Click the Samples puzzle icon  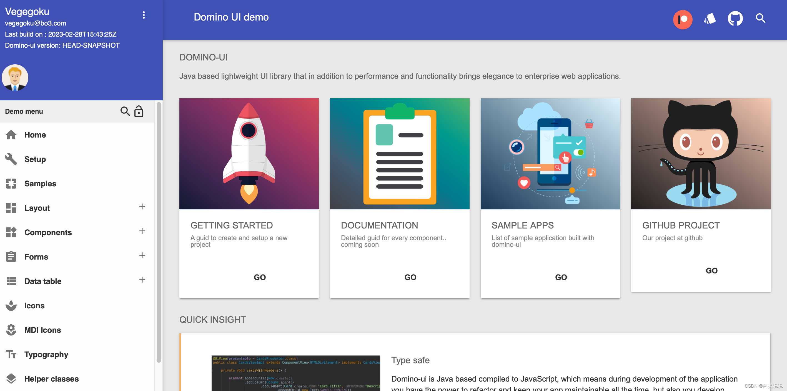click(11, 183)
